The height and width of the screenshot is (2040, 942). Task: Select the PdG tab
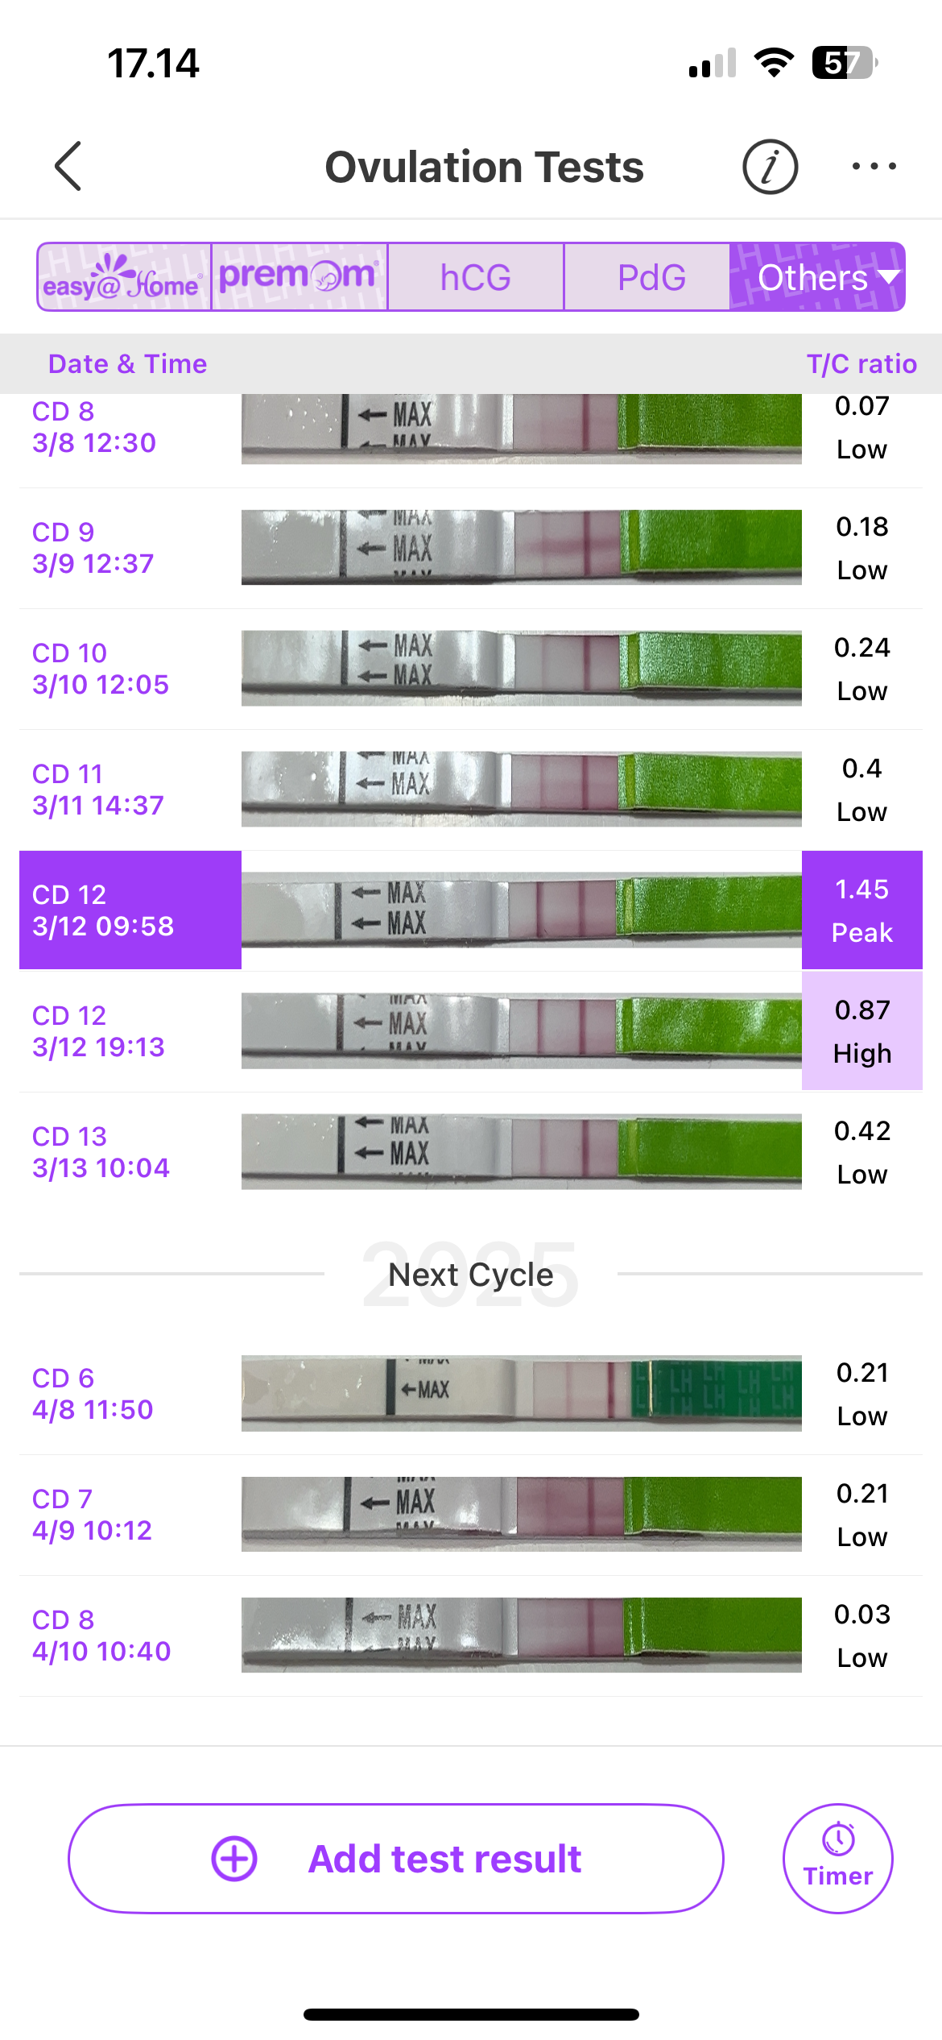pyautogui.click(x=651, y=277)
